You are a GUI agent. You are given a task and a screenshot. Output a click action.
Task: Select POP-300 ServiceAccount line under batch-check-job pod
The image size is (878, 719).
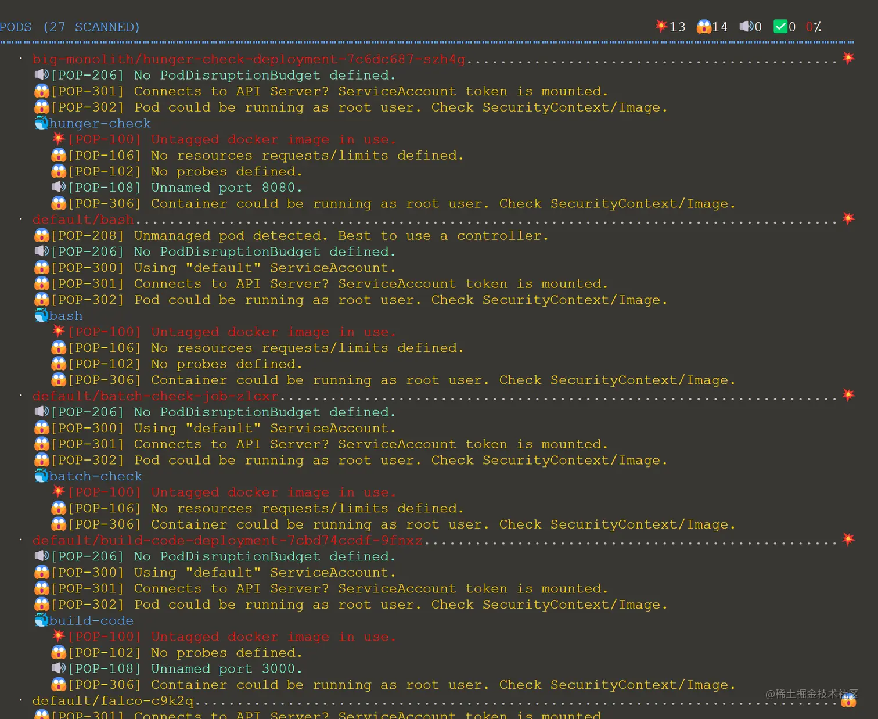coord(224,428)
